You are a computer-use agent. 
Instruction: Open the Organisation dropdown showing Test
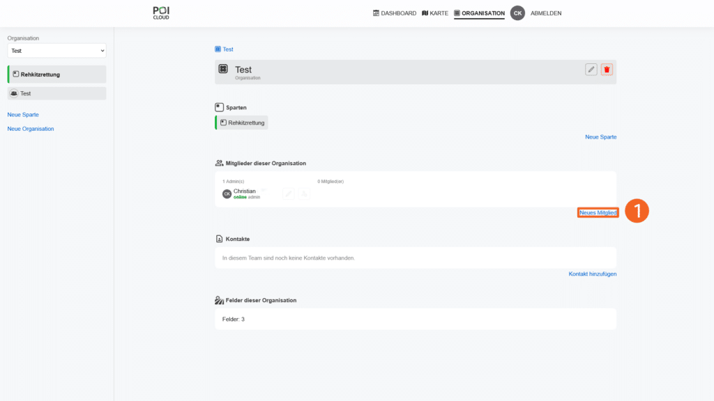(x=56, y=51)
